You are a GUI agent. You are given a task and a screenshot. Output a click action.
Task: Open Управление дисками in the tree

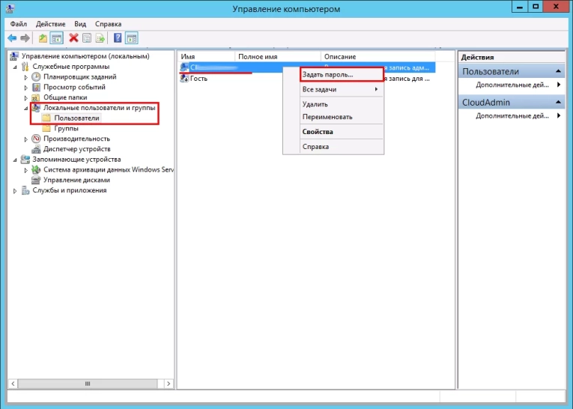click(x=76, y=180)
